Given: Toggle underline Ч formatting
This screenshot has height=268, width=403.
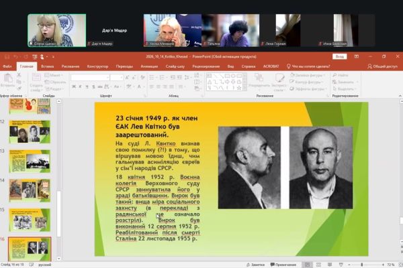Looking at the screenshot, I should point(87,86).
